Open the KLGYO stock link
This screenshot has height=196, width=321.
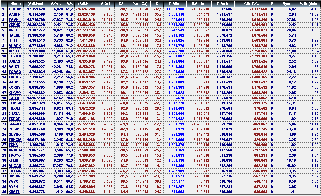(x=15, y=93)
